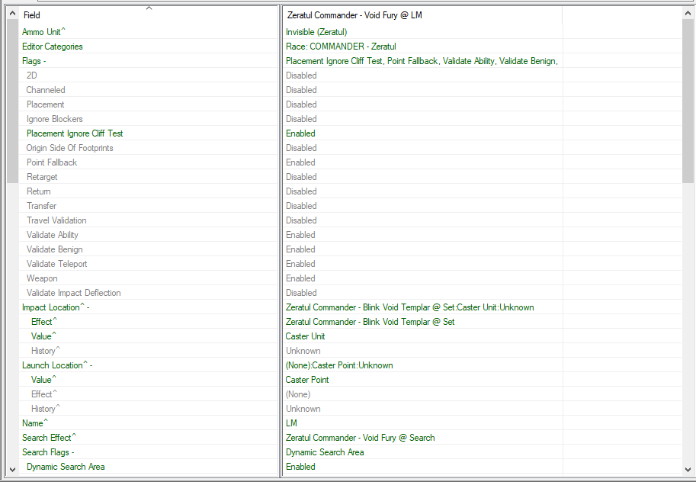Click the Zeratul Commander - Void Fury @ LM column header
The width and height of the screenshot is (696, 482).
point(422,15)
